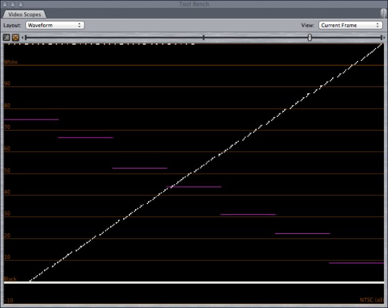
Task: Click the Black graticule label
Action: [10, 279]
